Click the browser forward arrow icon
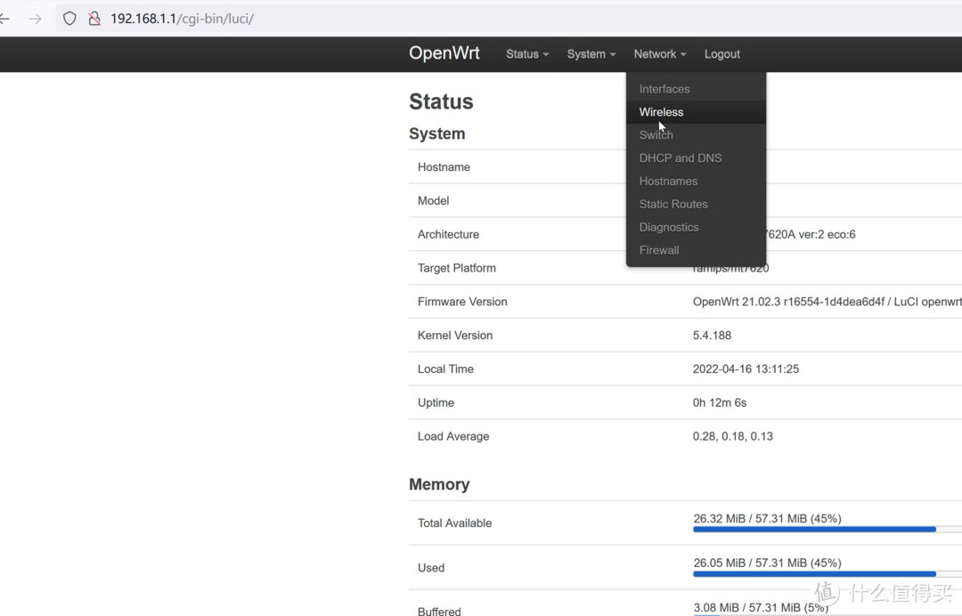Viewport: 962px width, 616px height. [35, 19]
